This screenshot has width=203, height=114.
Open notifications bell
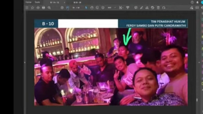pyautogui.click(x=197, y=2)
